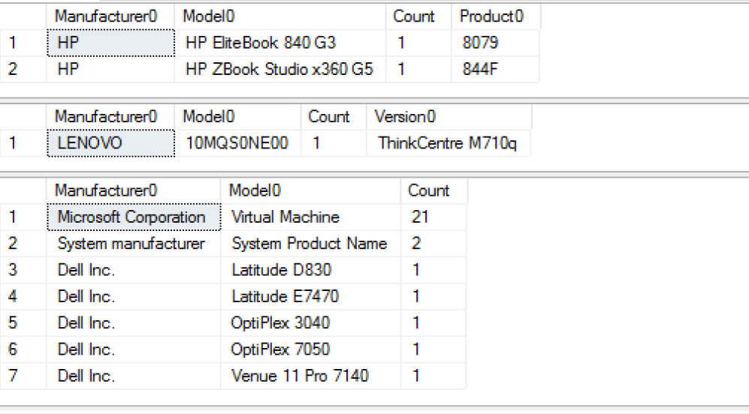Click the "Latitude D830" cell
Screen dimensions: 749x414
tap(281, 270)
